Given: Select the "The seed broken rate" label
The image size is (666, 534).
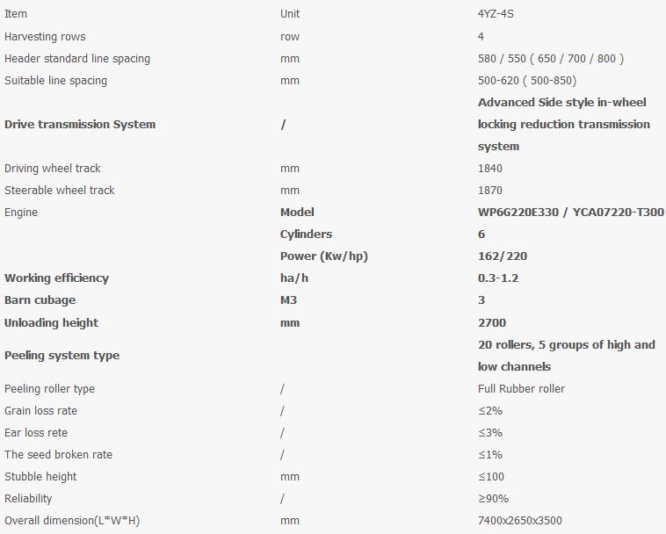Looking at the screenshot, I should [59, 454].
